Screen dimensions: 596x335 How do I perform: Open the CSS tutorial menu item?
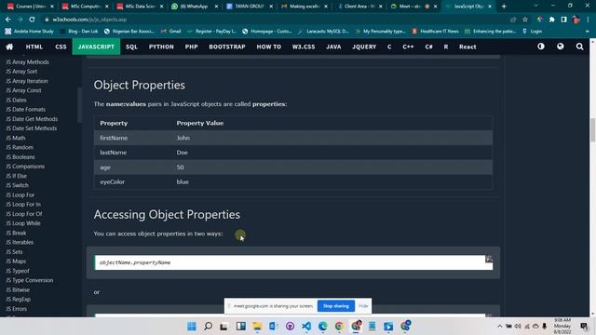(x=61, y=47)
